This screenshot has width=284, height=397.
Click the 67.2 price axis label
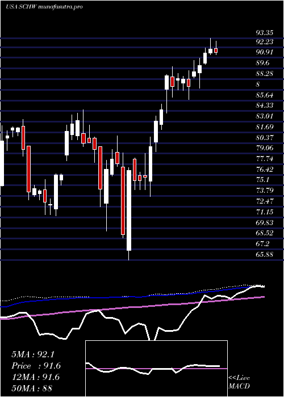point(262,244)
